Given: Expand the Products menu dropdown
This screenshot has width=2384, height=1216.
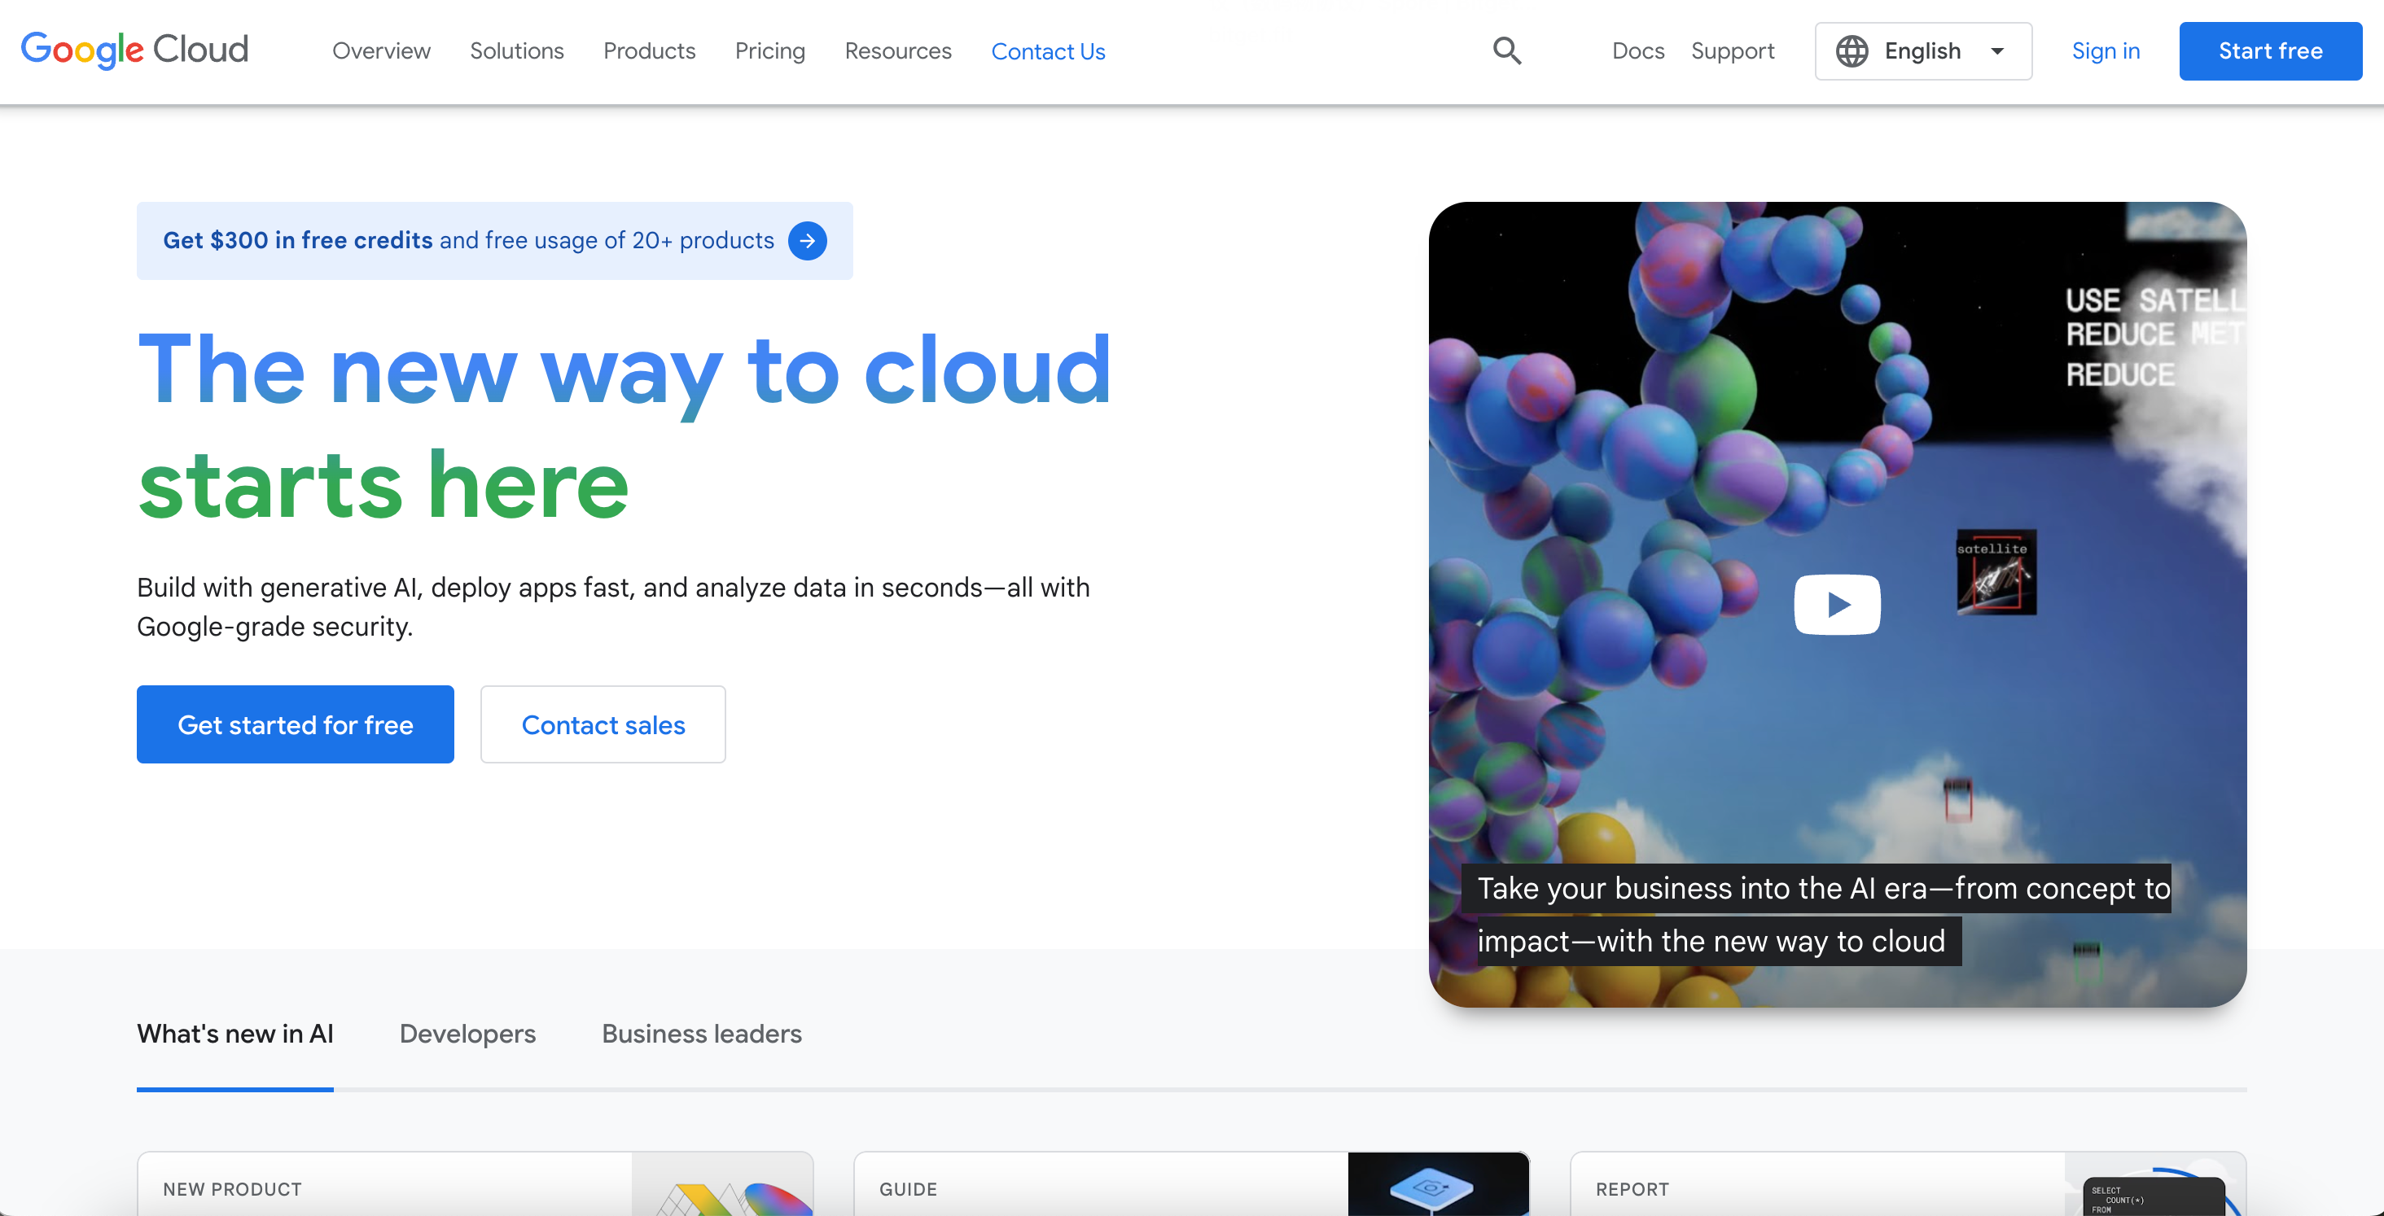Looking at the screenshot, I should click(650, 51).
